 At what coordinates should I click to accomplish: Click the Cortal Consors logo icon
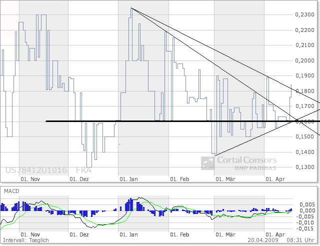[x=207, y=163]
